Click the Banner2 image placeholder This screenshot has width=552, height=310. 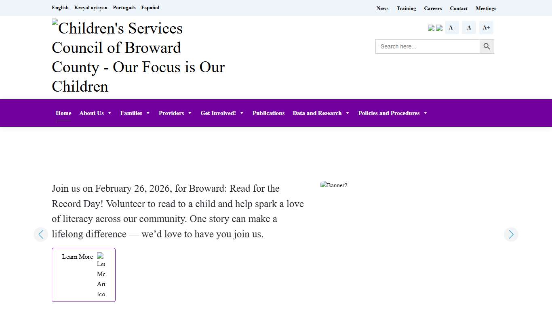[334, 185]
